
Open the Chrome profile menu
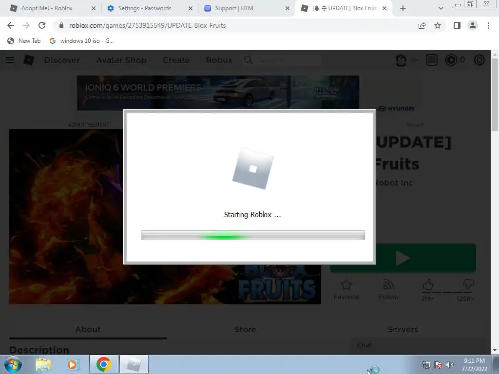click(x=473, y=25)
